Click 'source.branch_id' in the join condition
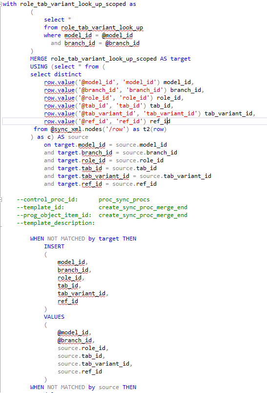Image resolution: width=267 pixels, height=393 pixels. (x=150, y=153)
